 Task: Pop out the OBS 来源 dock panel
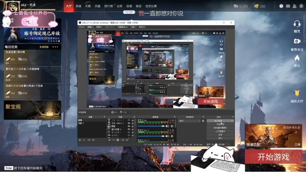pyautogui.click(x=134, y=117)
